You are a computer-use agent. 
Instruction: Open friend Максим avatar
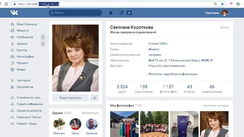tap(59, 124)
